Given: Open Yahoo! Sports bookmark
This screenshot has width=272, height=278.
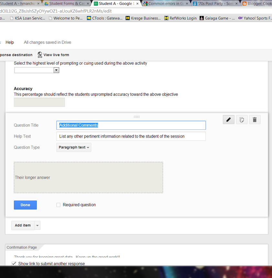Looking at the screenshot, I should (255, 18).
